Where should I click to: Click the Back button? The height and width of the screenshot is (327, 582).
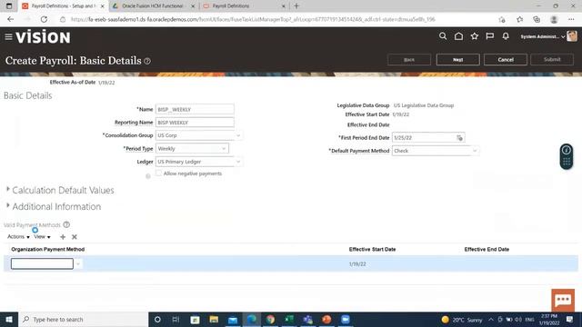click(x=409, y=60)
